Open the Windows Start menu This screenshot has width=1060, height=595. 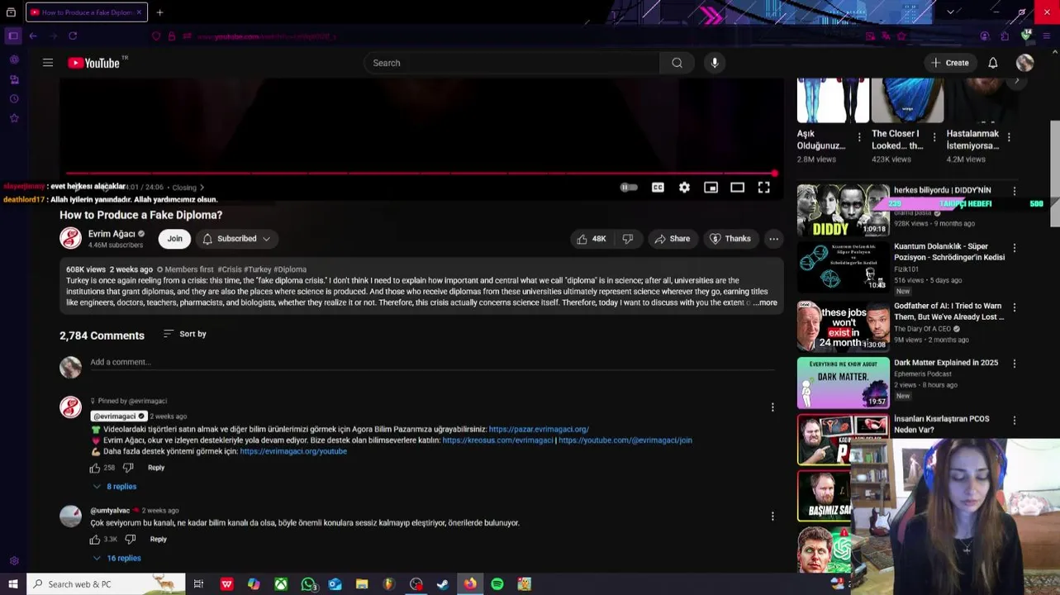tap(12, 584)
